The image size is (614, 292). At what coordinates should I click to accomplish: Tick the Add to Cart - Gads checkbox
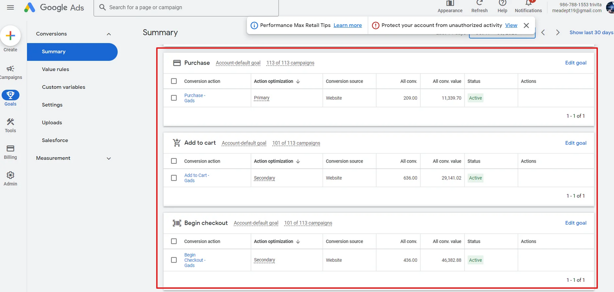tap(174, 178)
